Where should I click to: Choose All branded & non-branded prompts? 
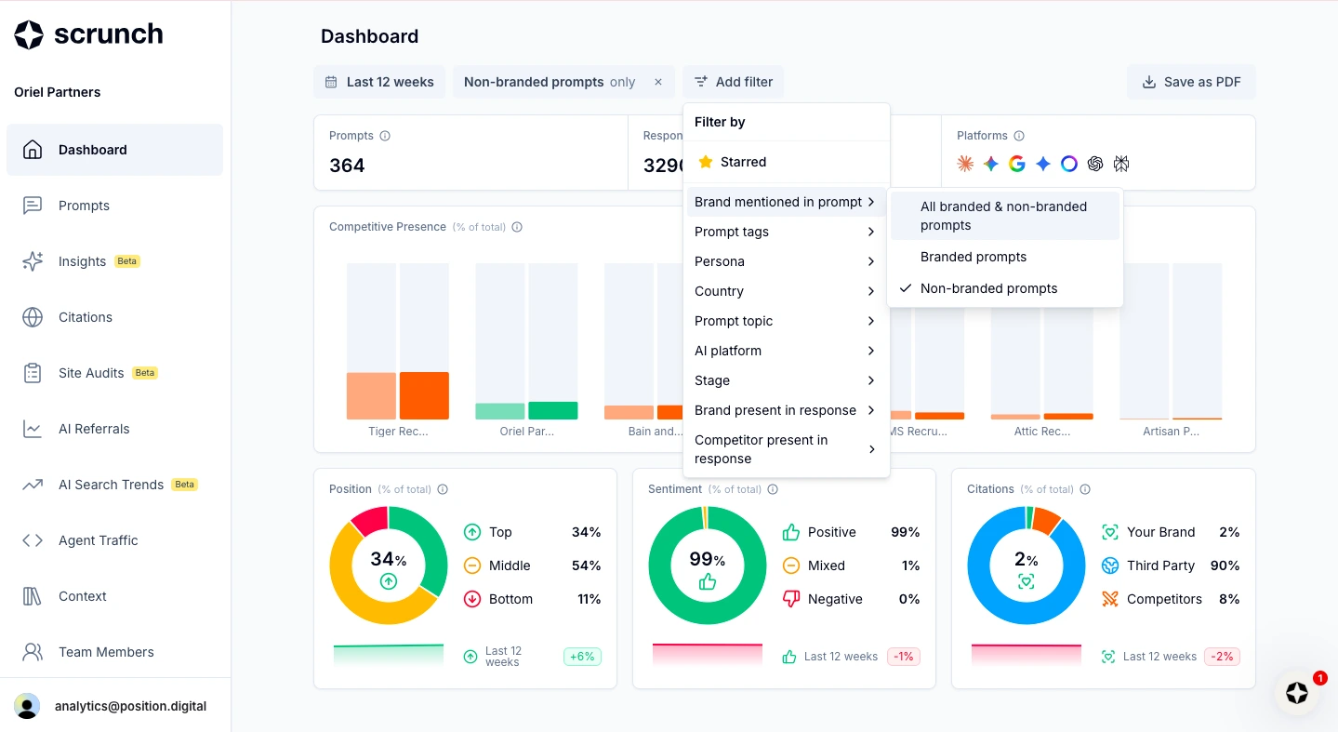point(1003,216)
